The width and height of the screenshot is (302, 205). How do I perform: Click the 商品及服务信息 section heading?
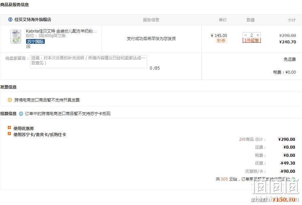(x=15, y=5)
